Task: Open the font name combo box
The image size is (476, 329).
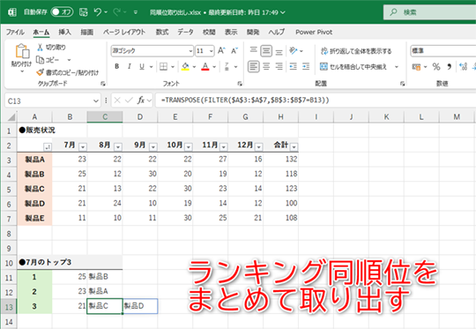Action: coord(152,51)
